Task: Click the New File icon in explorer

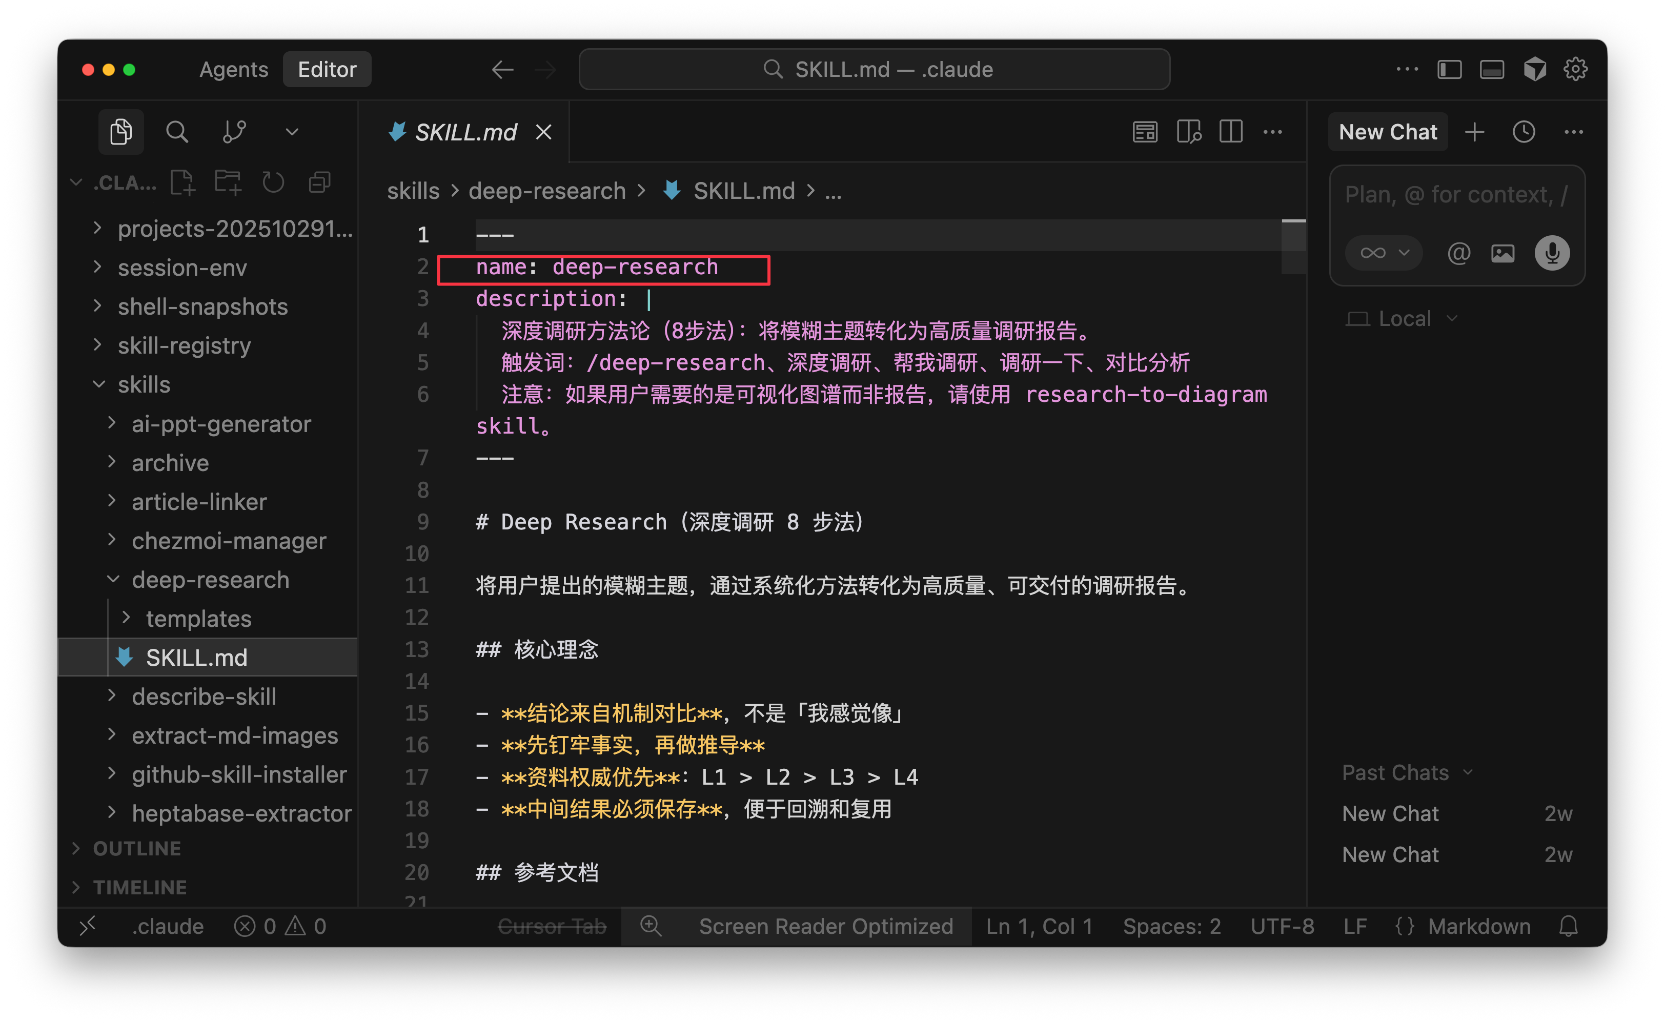Action: [x=182, y=182]
